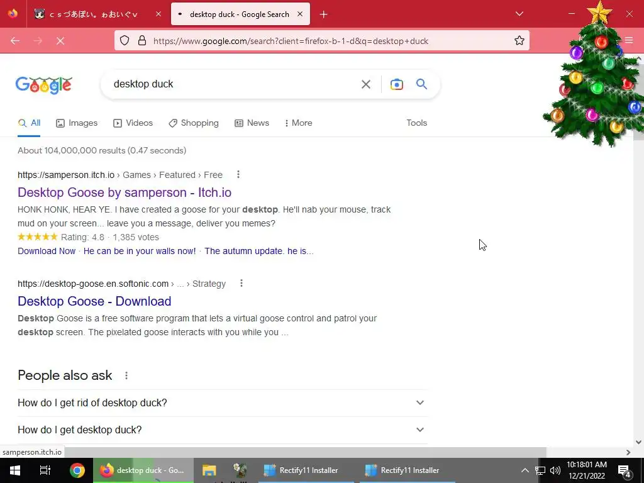Open the network status tray icon
Viewport: 644px width, 483px height.
(x=540, y=470)
